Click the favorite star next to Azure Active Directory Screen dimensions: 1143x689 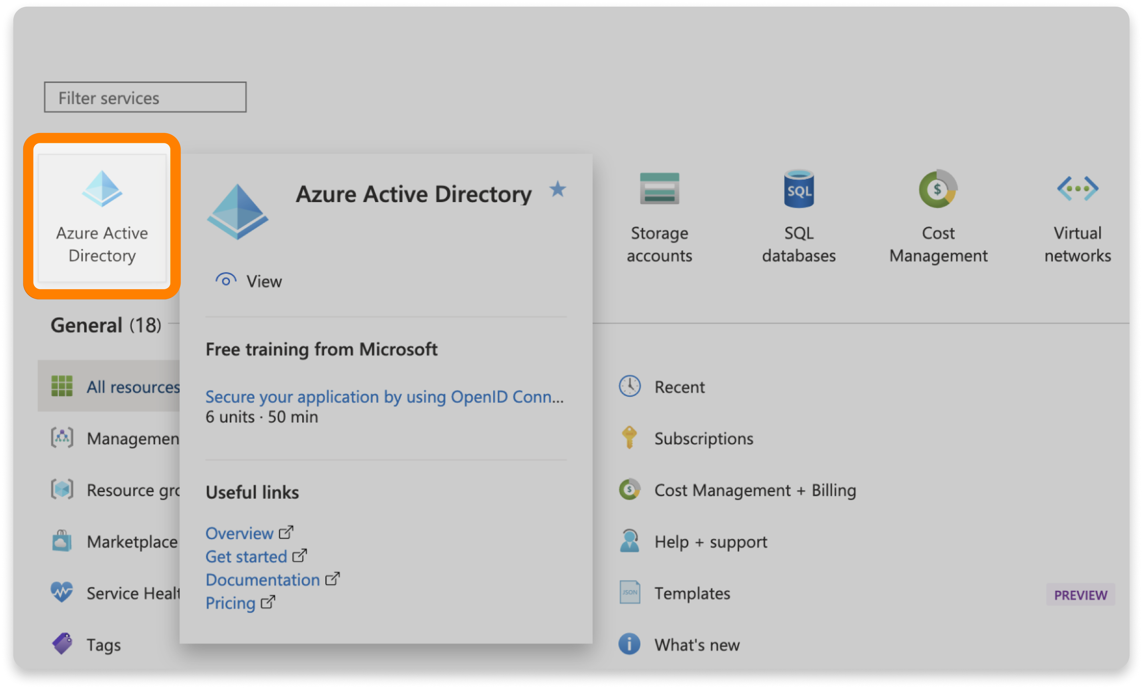tap(557, 189)
